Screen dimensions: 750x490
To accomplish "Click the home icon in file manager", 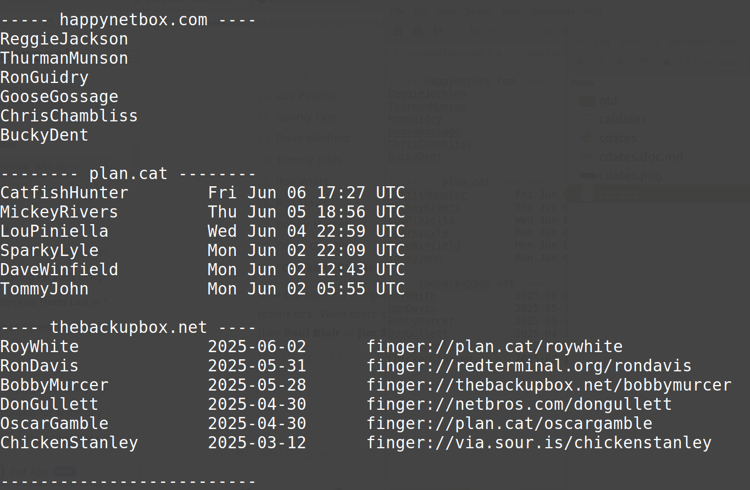I will [x=668, y=63].
